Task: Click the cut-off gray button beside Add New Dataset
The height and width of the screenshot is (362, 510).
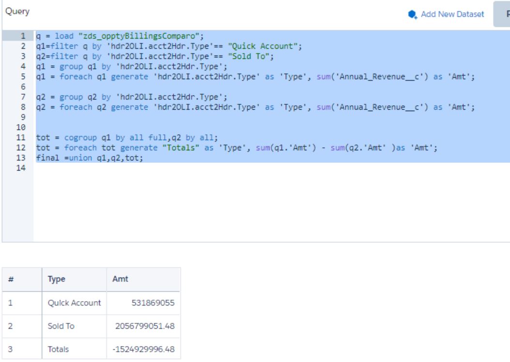Action: (502, 14)
